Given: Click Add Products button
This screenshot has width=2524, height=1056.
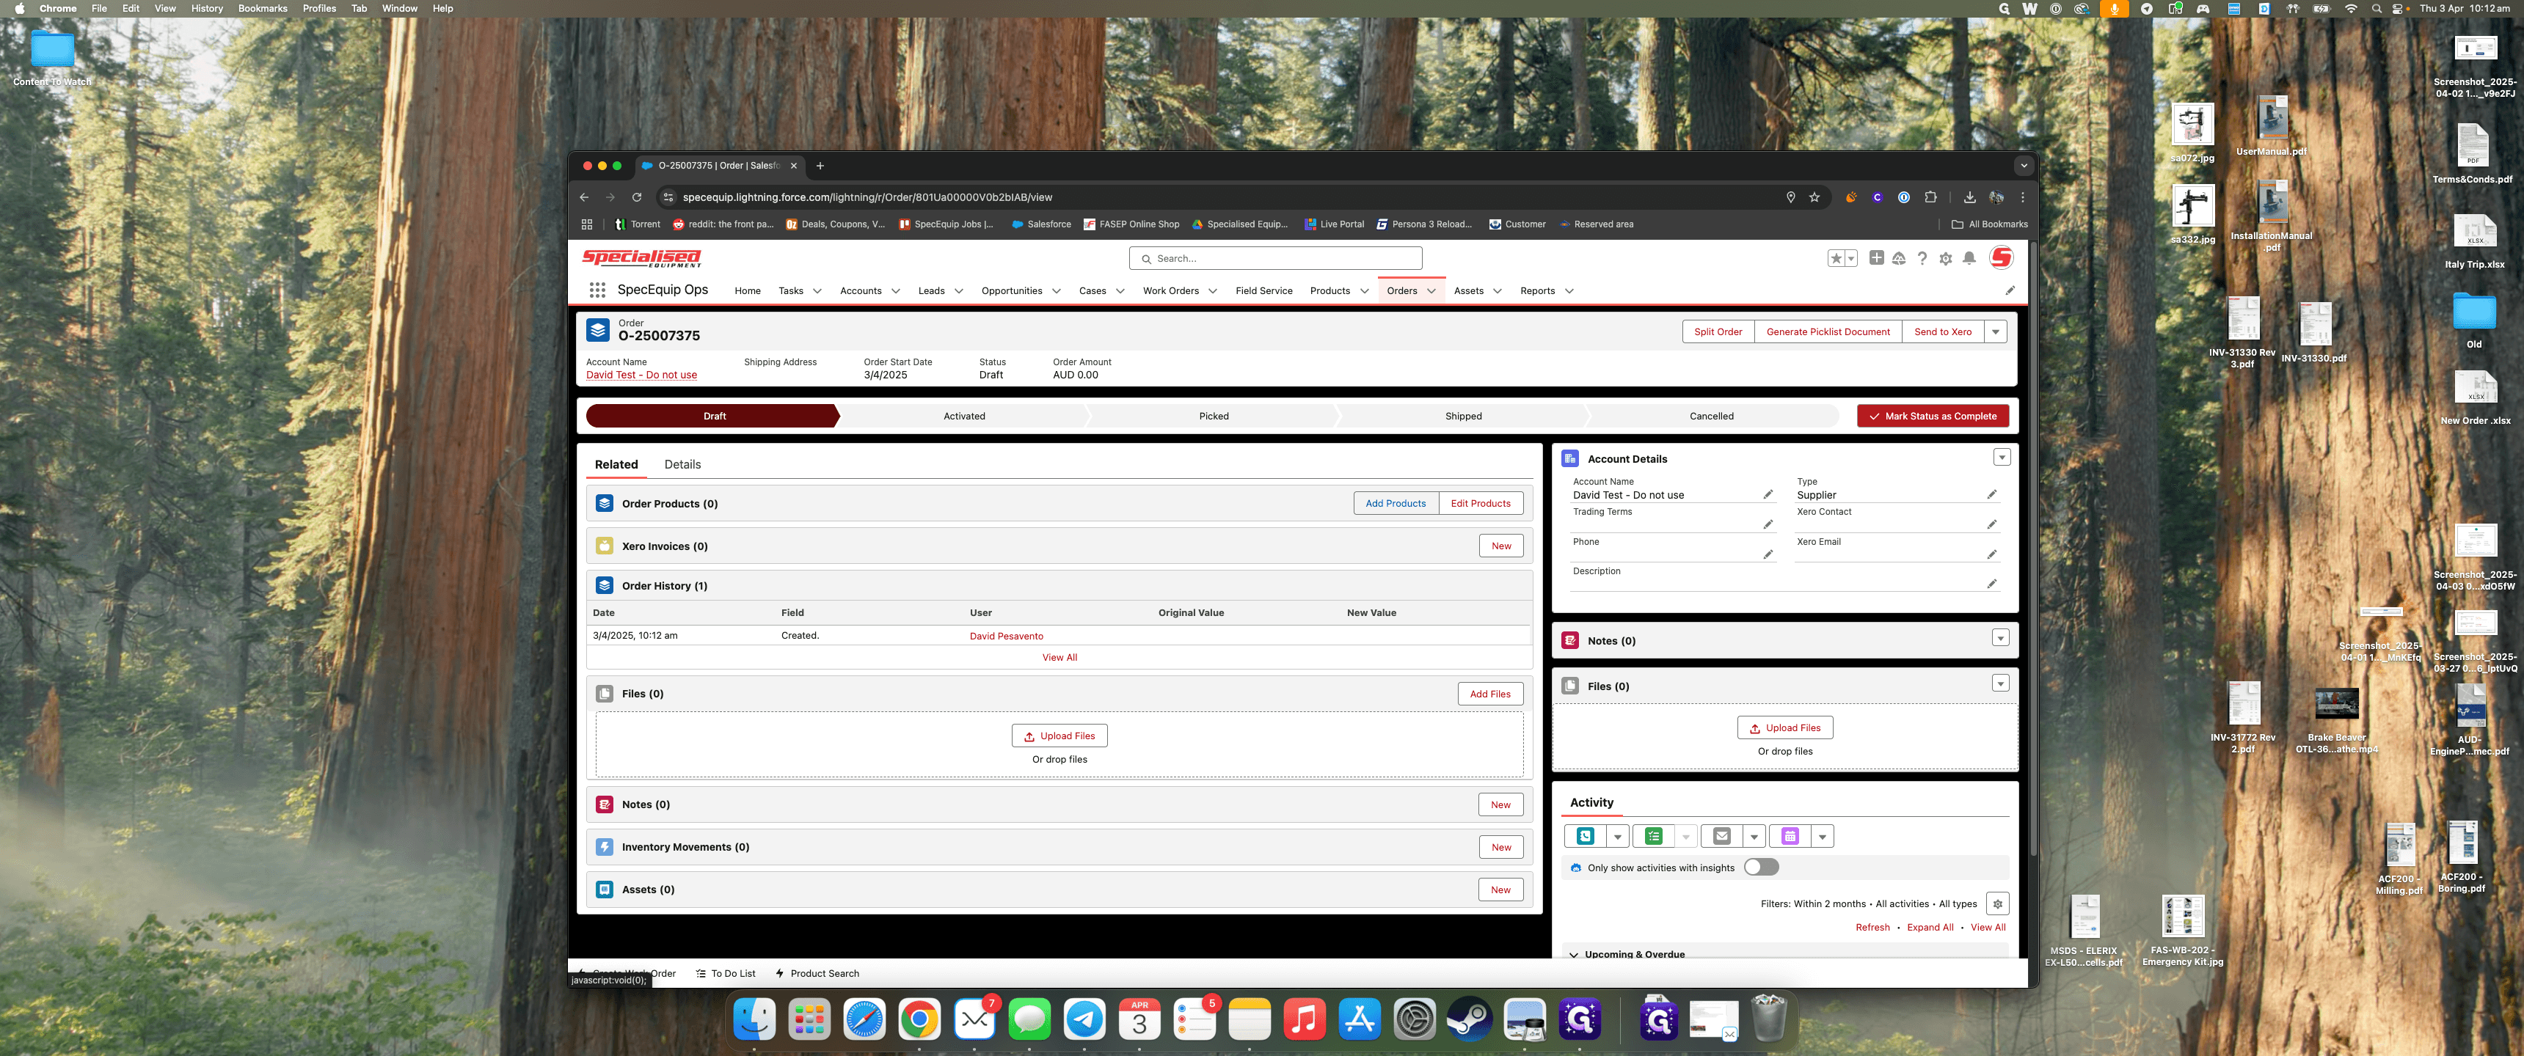Looking at the screenshot, I should (x=1396, y=502).
